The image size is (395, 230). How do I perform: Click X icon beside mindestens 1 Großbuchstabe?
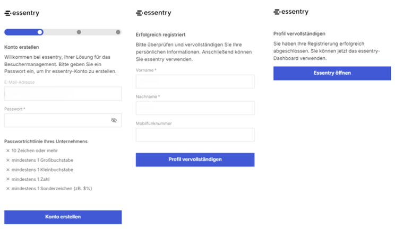click(8, 160)
